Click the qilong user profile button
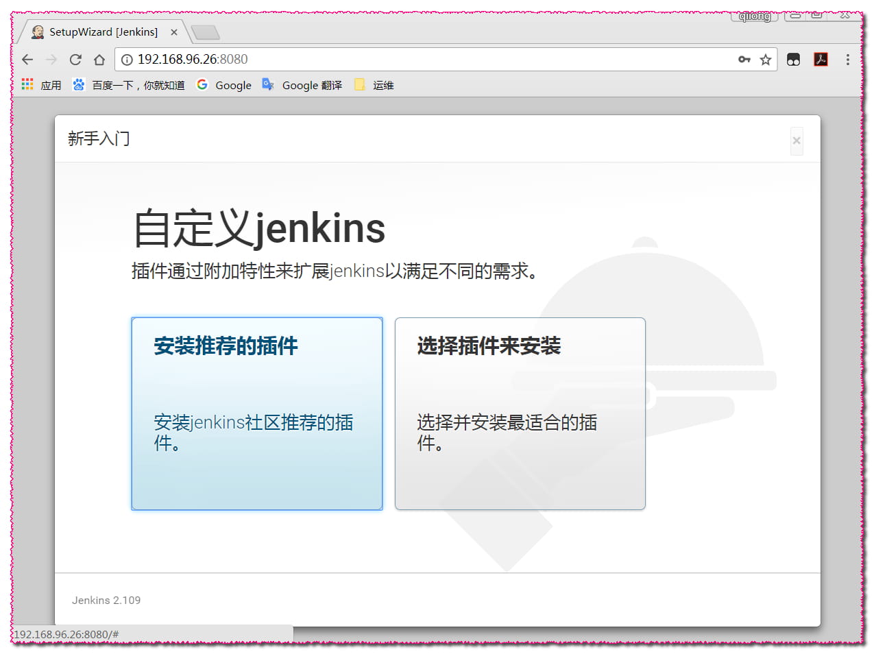Viewport: 874px width, 654px height. (755, 16)
